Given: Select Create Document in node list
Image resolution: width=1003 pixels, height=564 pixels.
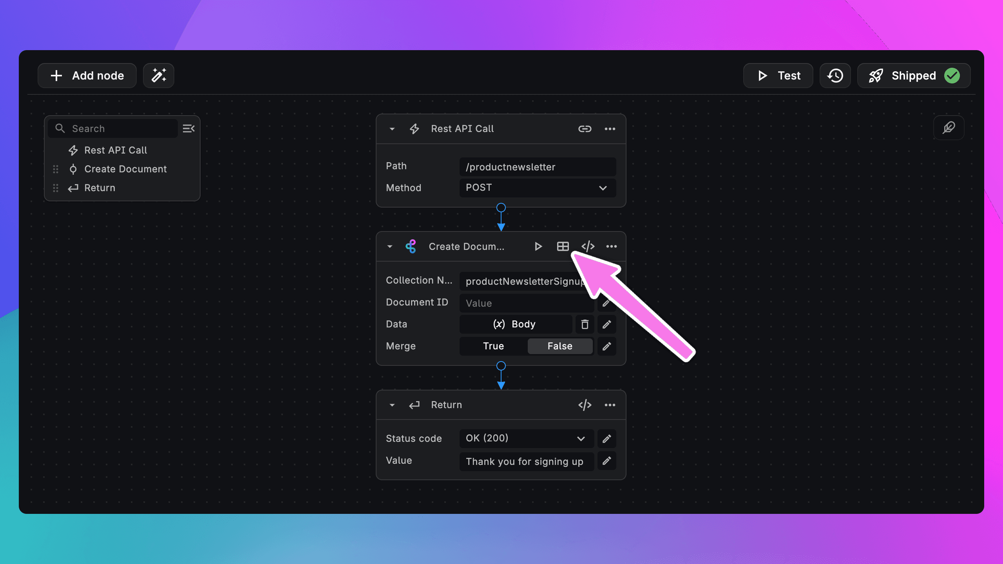Looking at the screenshot, I should [125, 169].
